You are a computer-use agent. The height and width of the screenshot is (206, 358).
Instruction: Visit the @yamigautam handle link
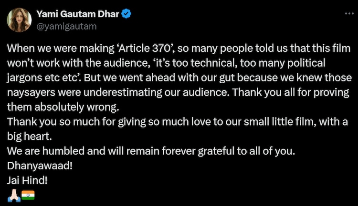(66, 27)
